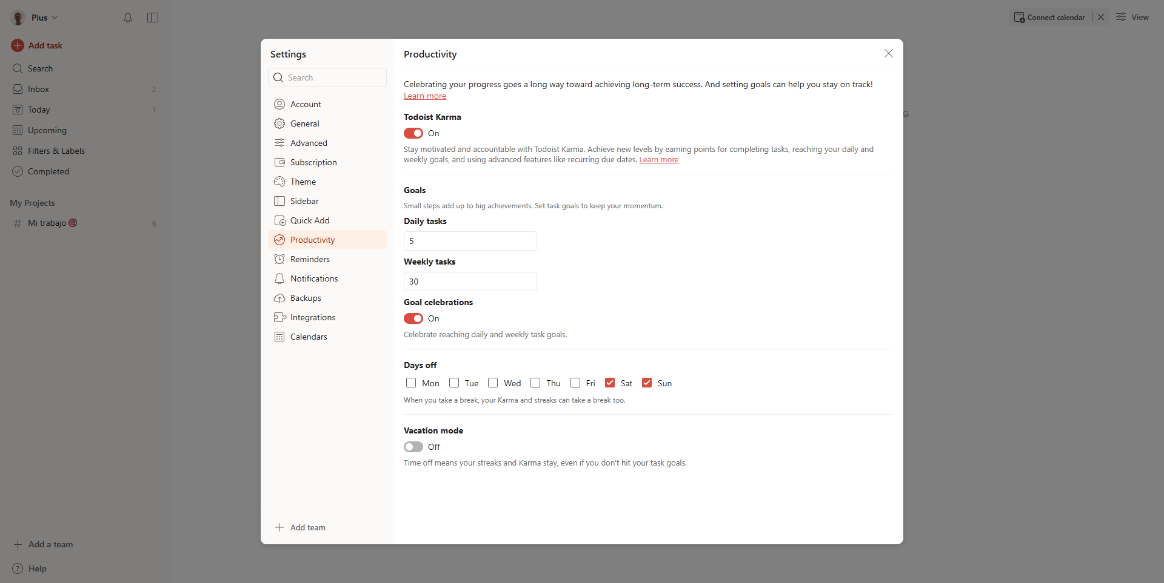
Task: Open the View options icon
Action: tap(1122, 17)
